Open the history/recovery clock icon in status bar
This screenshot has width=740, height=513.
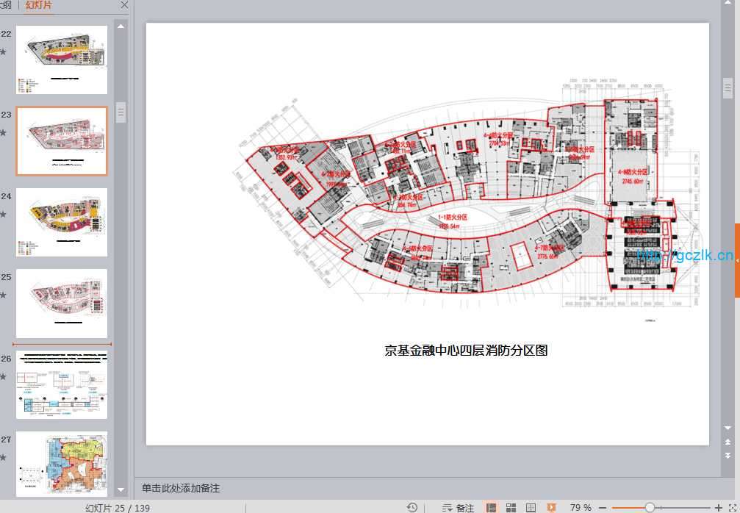412,508
